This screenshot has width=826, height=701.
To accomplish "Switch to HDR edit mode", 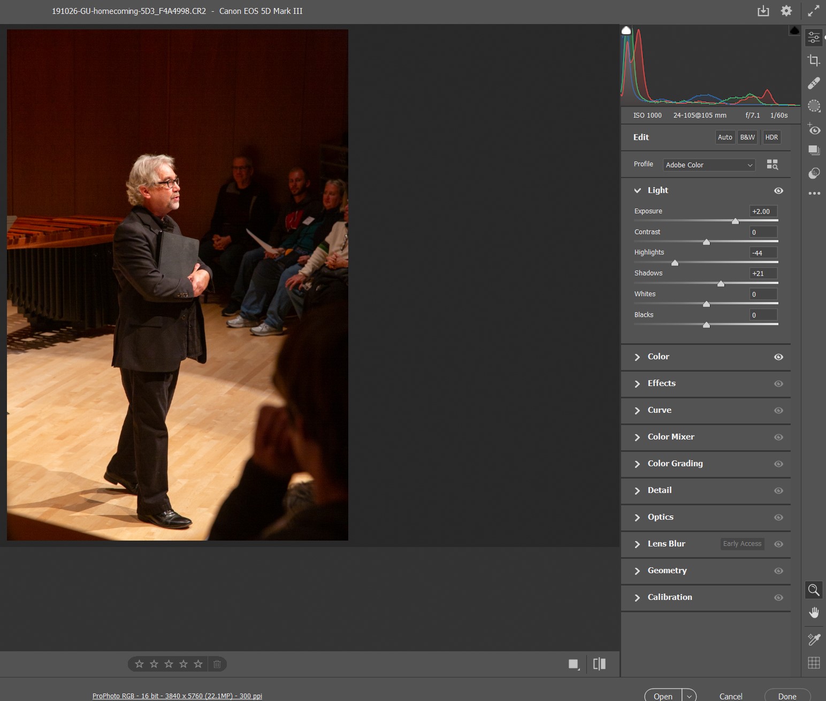I will tap(771, 137).
